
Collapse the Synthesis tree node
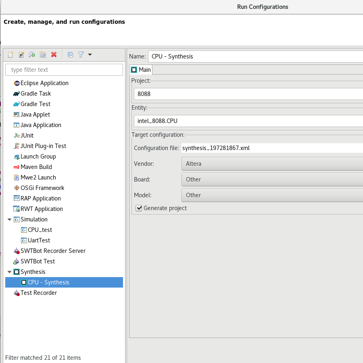pyautogui.click(x=10, y=272)
